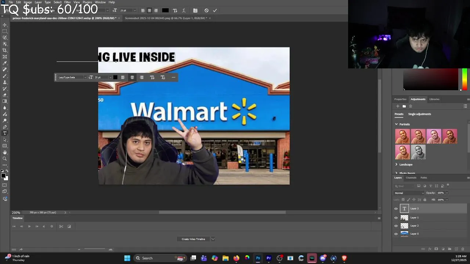Add a layer style fx
Viewport: 470px width, 264px height.
[430, 249]
